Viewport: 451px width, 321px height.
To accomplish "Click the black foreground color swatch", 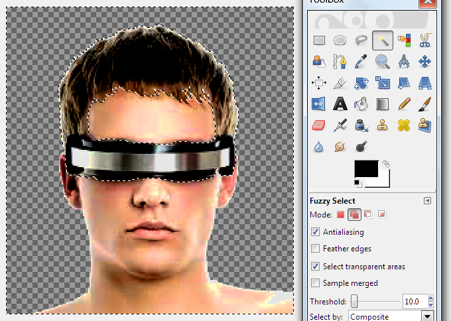I will click(x=368, y=170).
